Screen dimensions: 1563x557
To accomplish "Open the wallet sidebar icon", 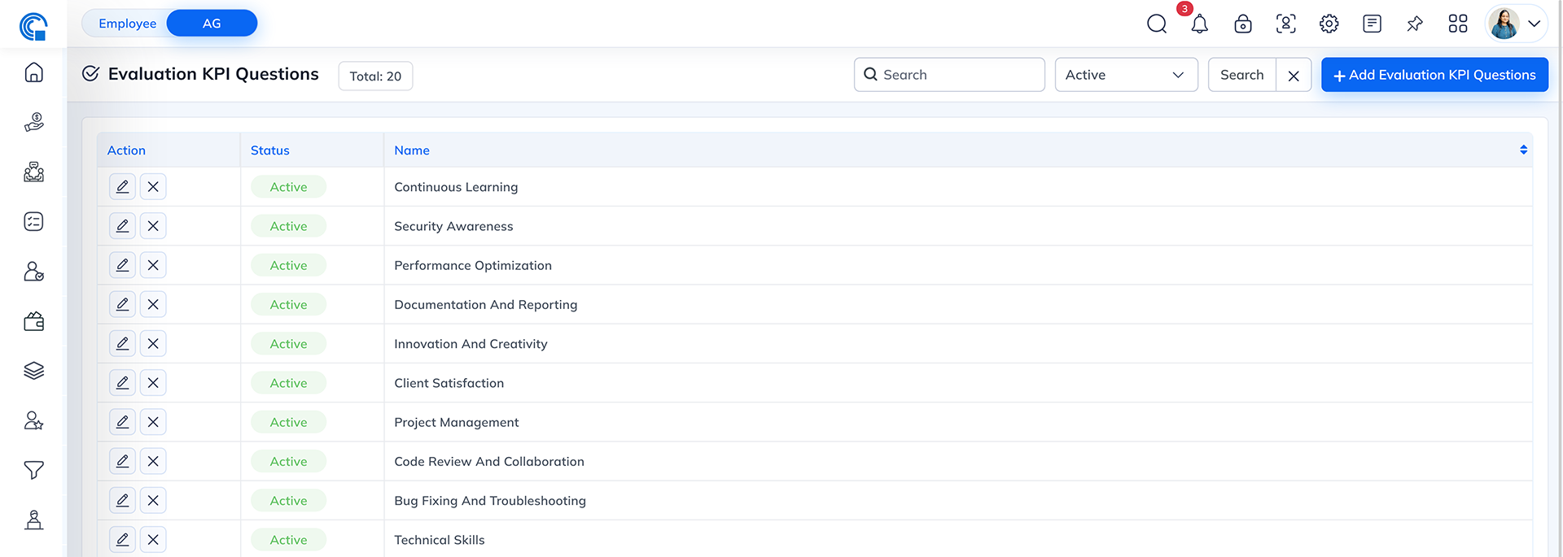I will 33,321.
